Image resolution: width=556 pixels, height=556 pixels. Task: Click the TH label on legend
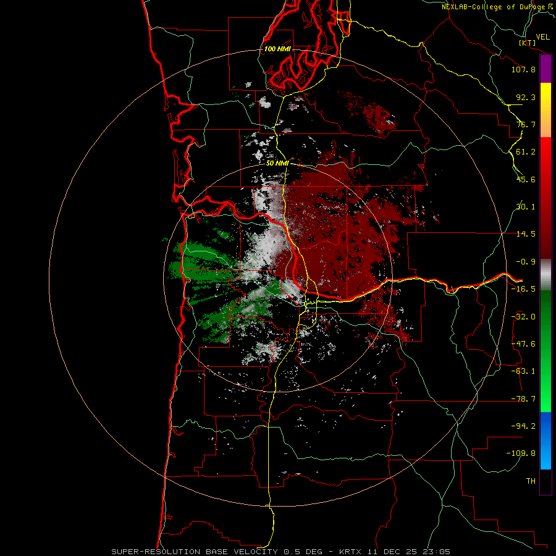[531, 481]
